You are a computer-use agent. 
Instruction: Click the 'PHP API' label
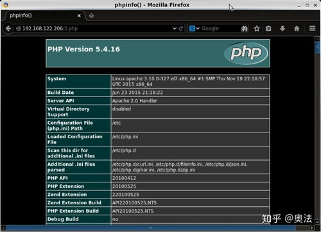pos(57,178)
